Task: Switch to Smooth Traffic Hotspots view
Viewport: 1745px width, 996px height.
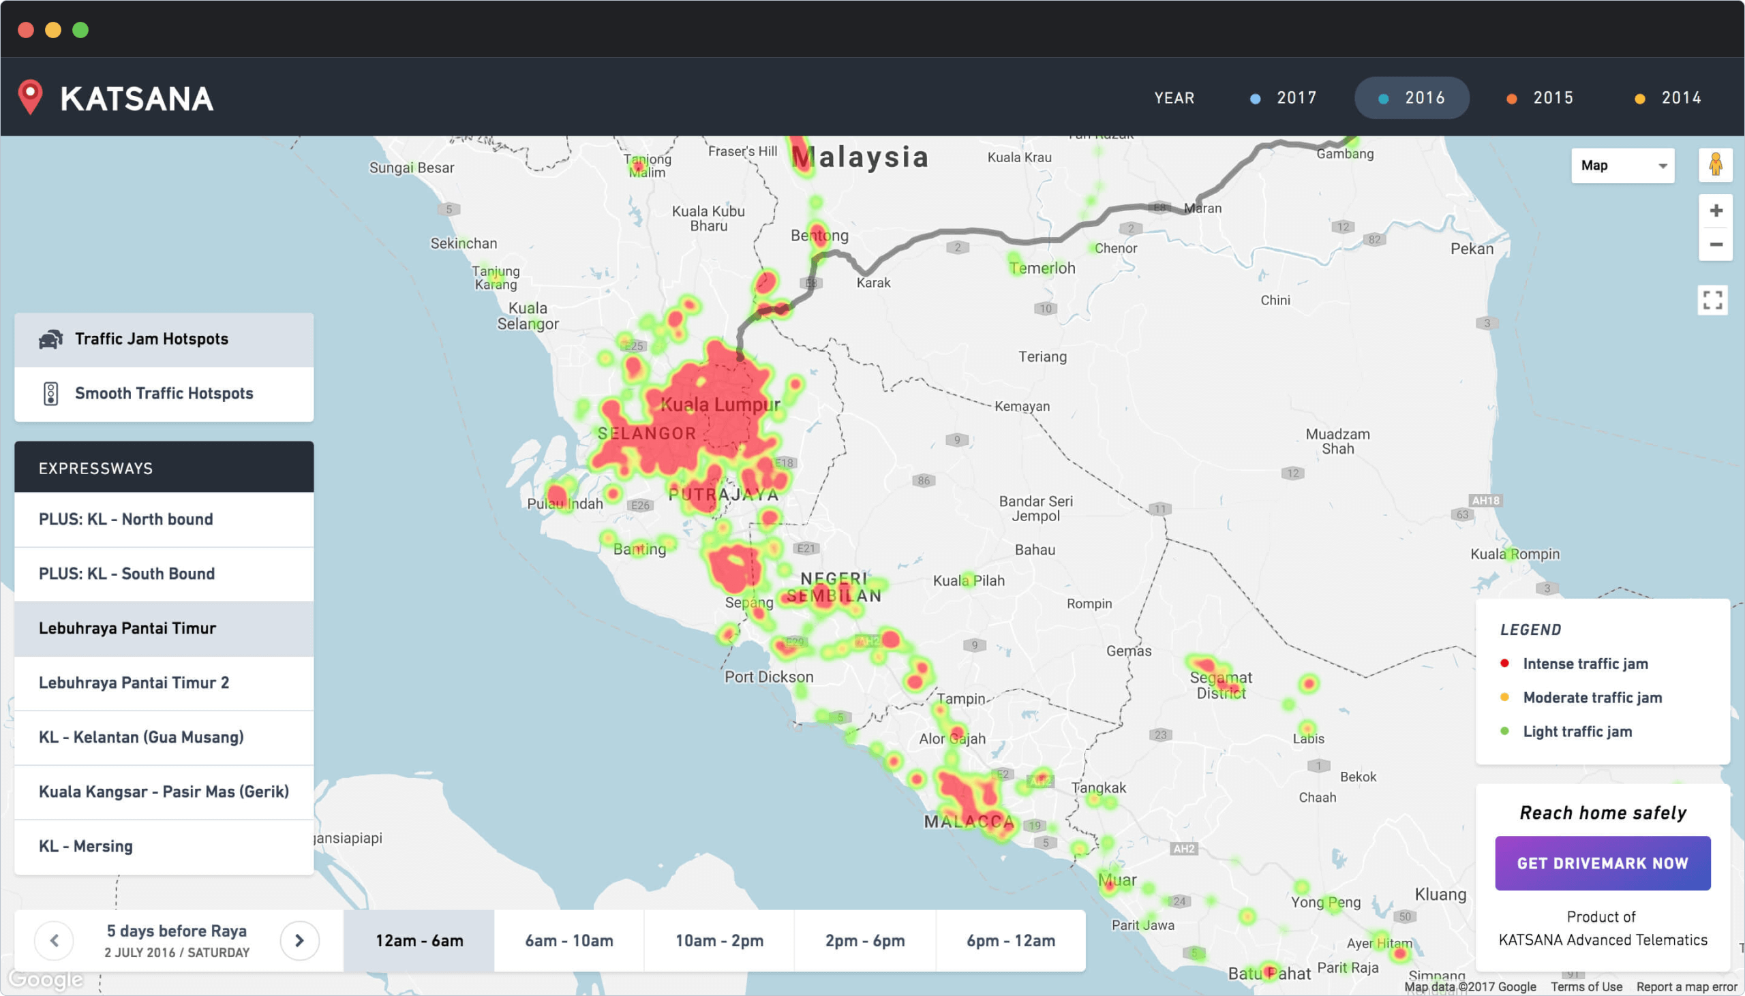Action: click(x=164, y=394)
